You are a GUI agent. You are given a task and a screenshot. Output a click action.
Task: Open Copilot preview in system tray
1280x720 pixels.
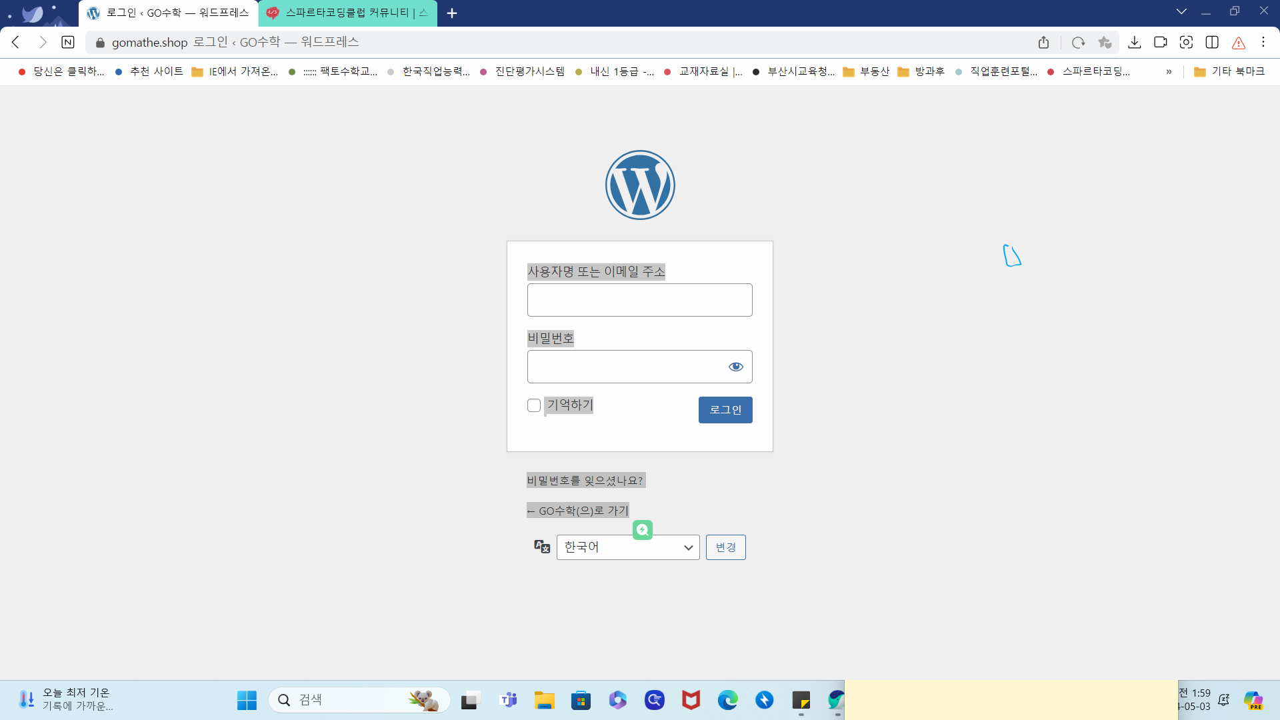pos(1253,700)
